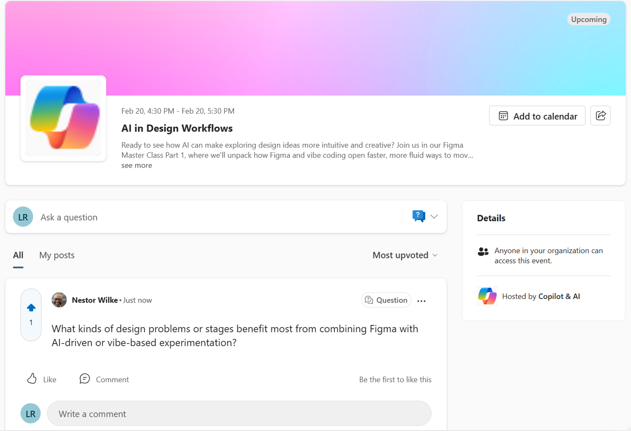Click the Comment speech bubble icon
Viewport: 631px width, 431px height.
click(85, 379)
